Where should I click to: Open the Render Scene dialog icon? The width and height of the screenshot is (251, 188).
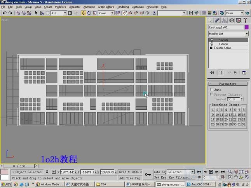coord(222,13)
